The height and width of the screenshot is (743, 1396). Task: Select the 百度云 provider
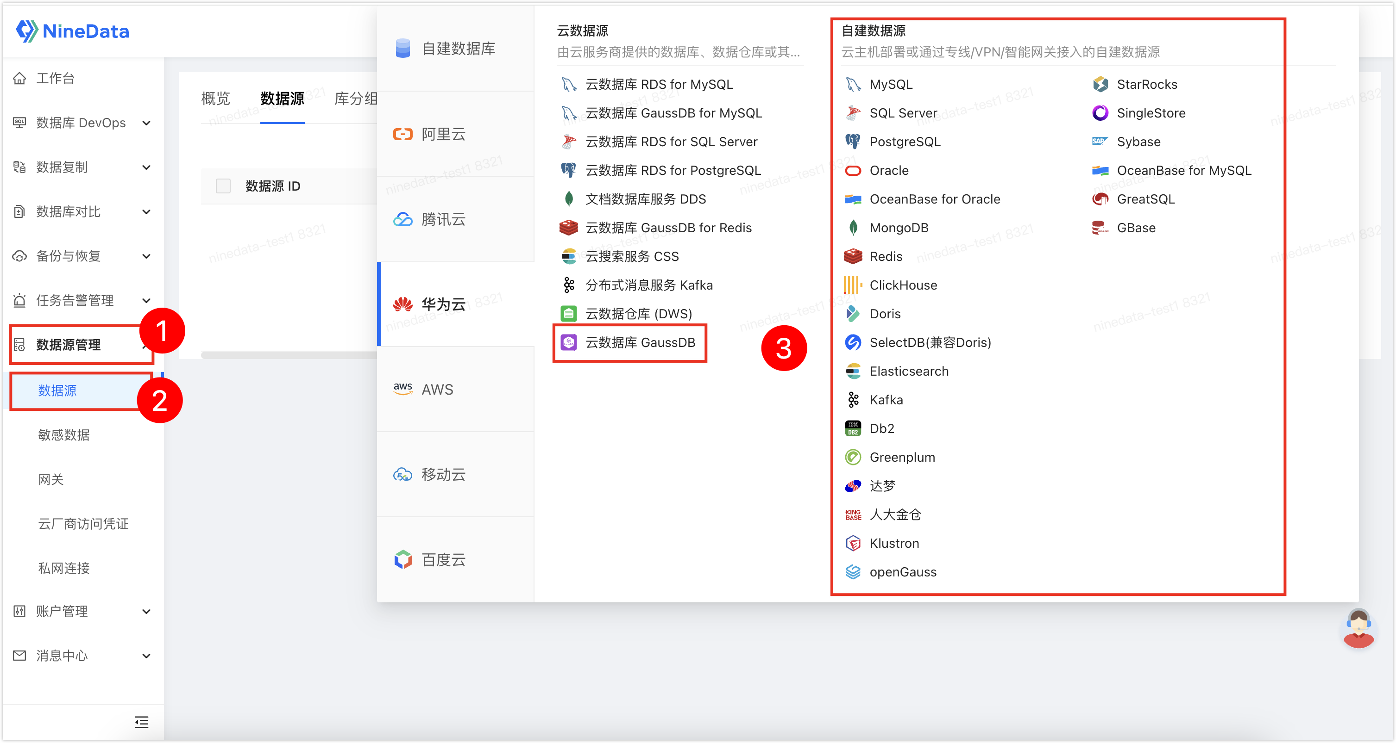pos(455,559)
